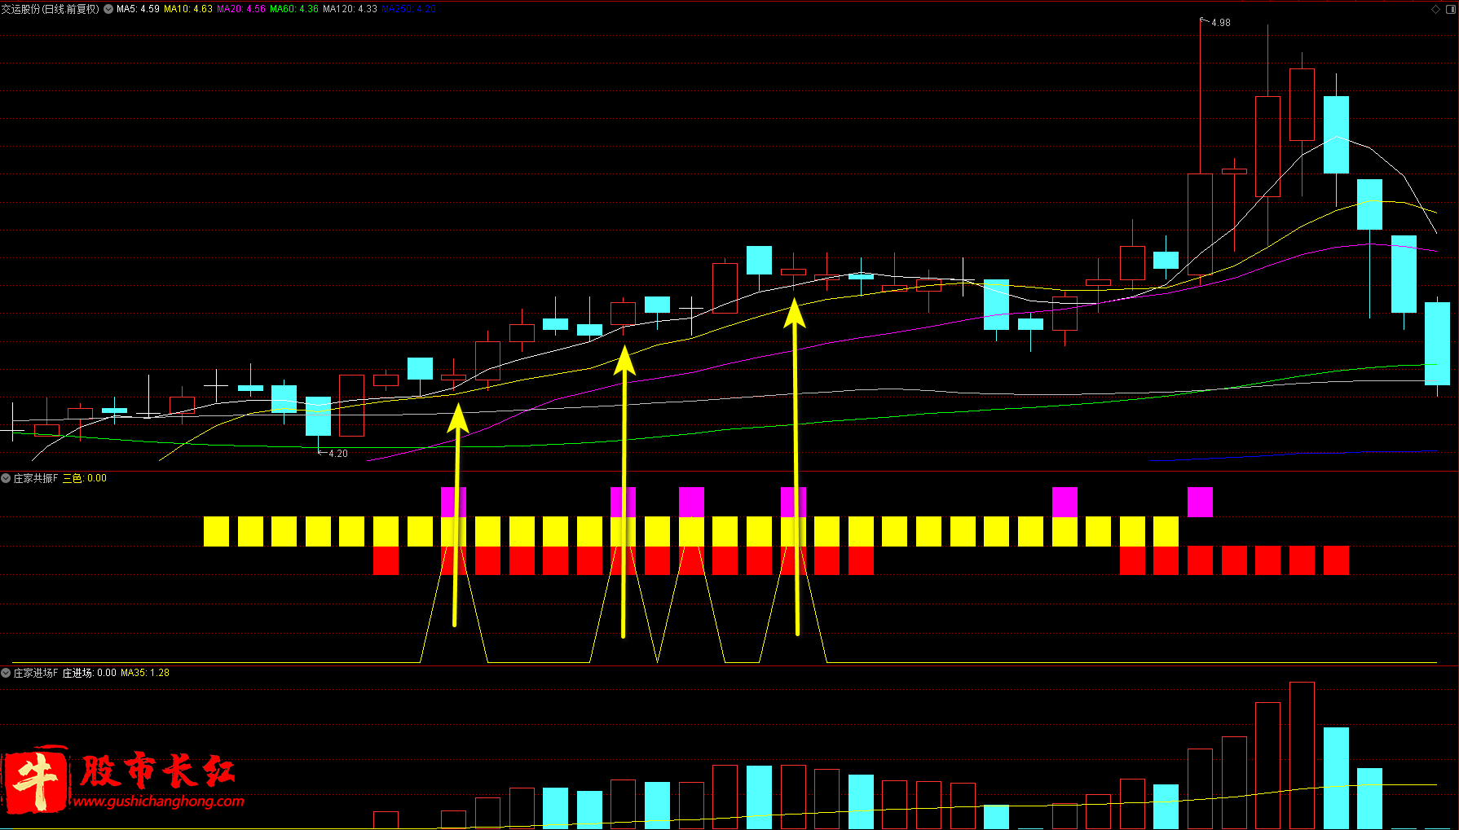Select the yellow MA10: 4.63 label
The image size is (1459, 830).
click(x=188, y=9)
